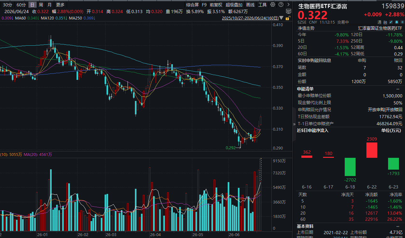
Task: Click the 0.292 low price marker
Action: pos(231,148)
